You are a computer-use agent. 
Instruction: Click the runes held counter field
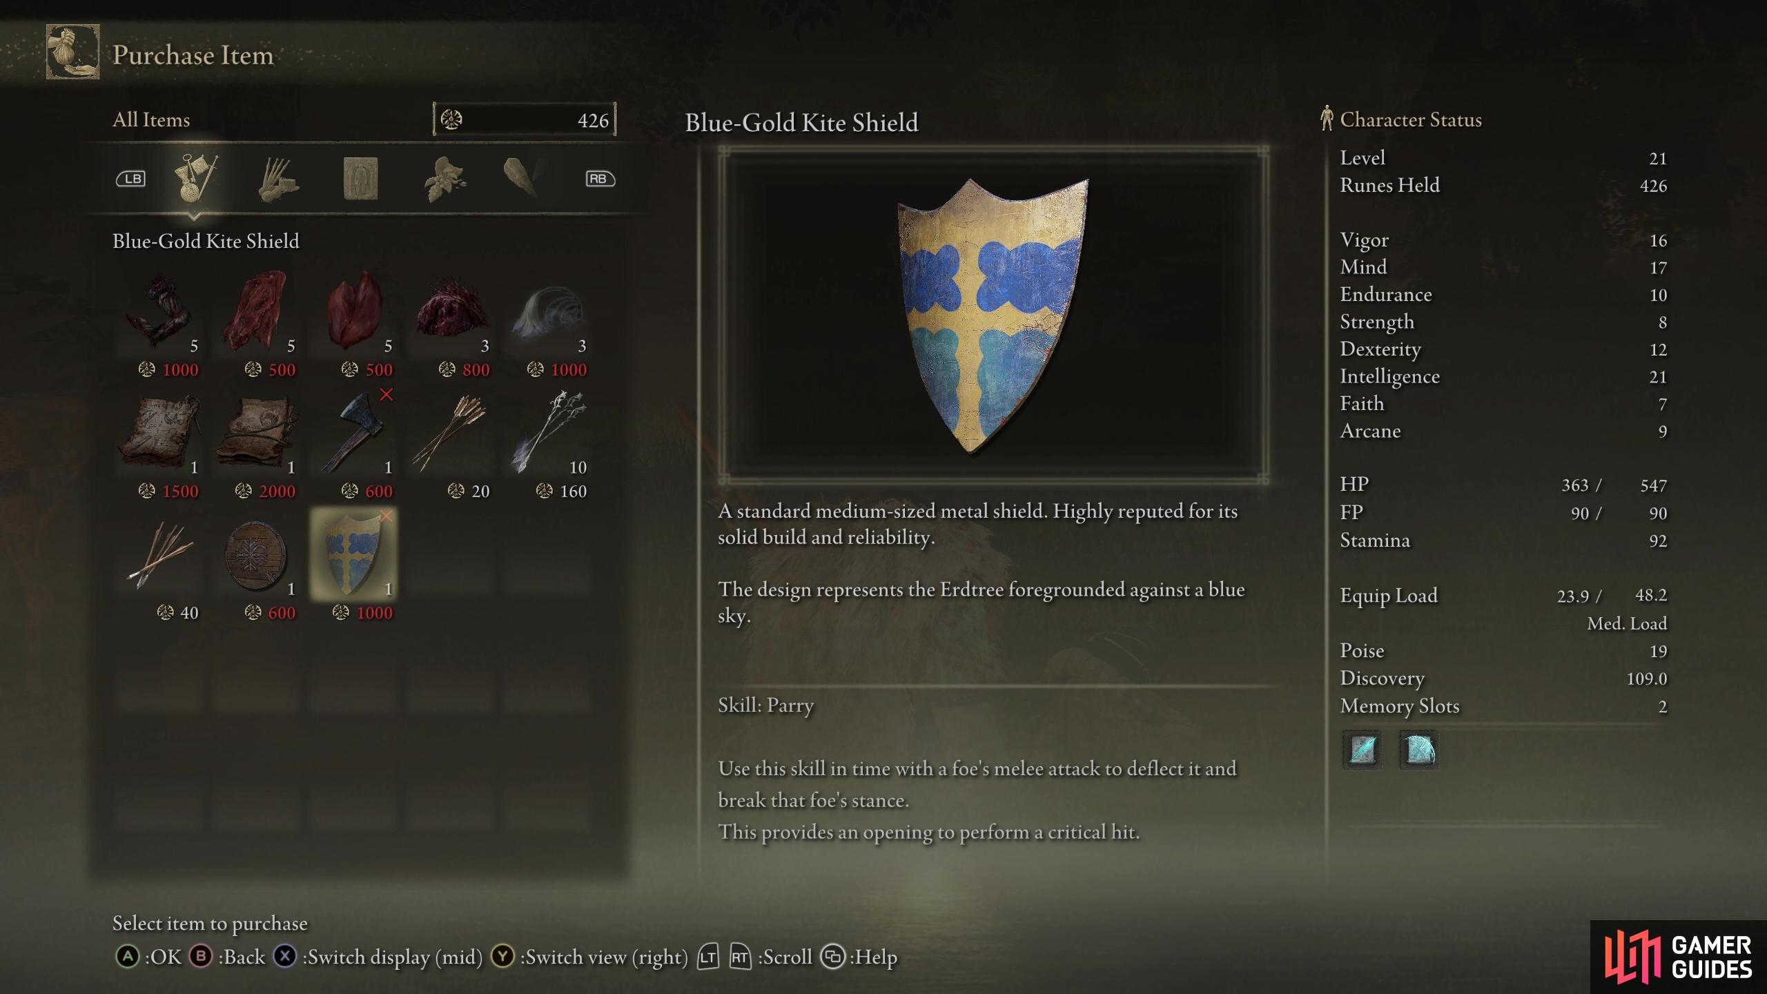coord(525,119)
